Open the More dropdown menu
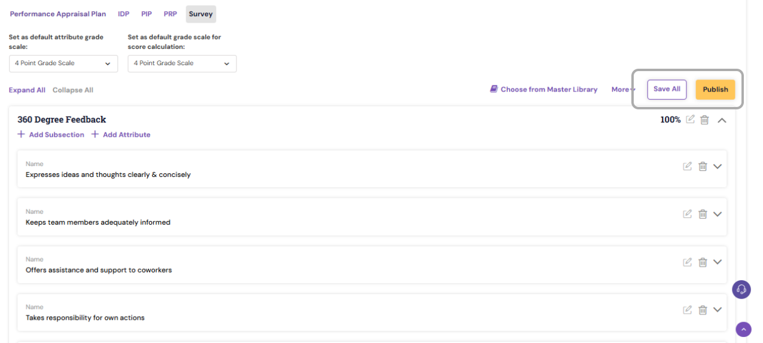The width and height of the screenshot is (763, 343). click(x=623, y=90)
